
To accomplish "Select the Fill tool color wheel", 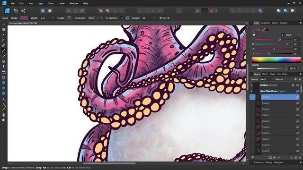I will [x=3, y=61].
